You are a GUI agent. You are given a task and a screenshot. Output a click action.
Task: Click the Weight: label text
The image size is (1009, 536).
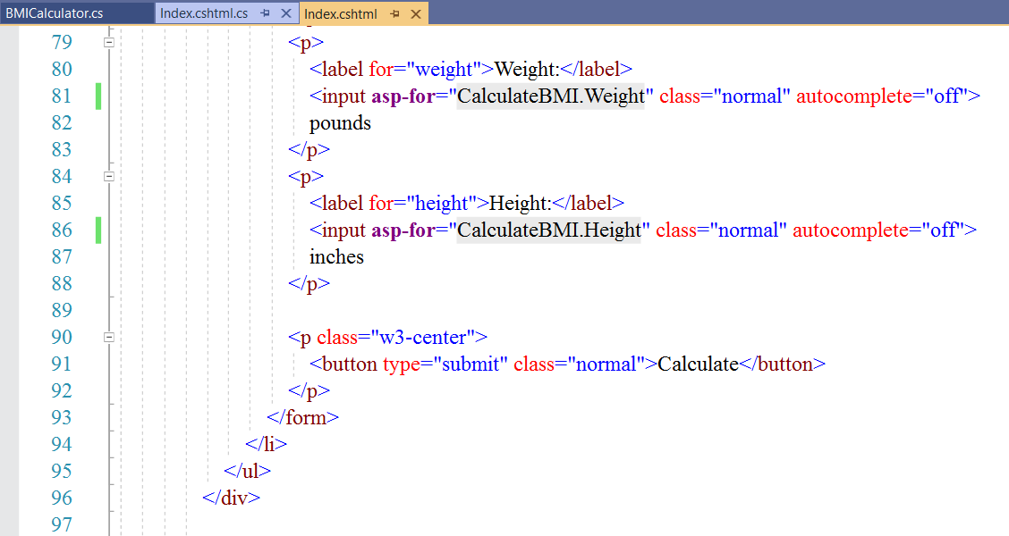527,70
